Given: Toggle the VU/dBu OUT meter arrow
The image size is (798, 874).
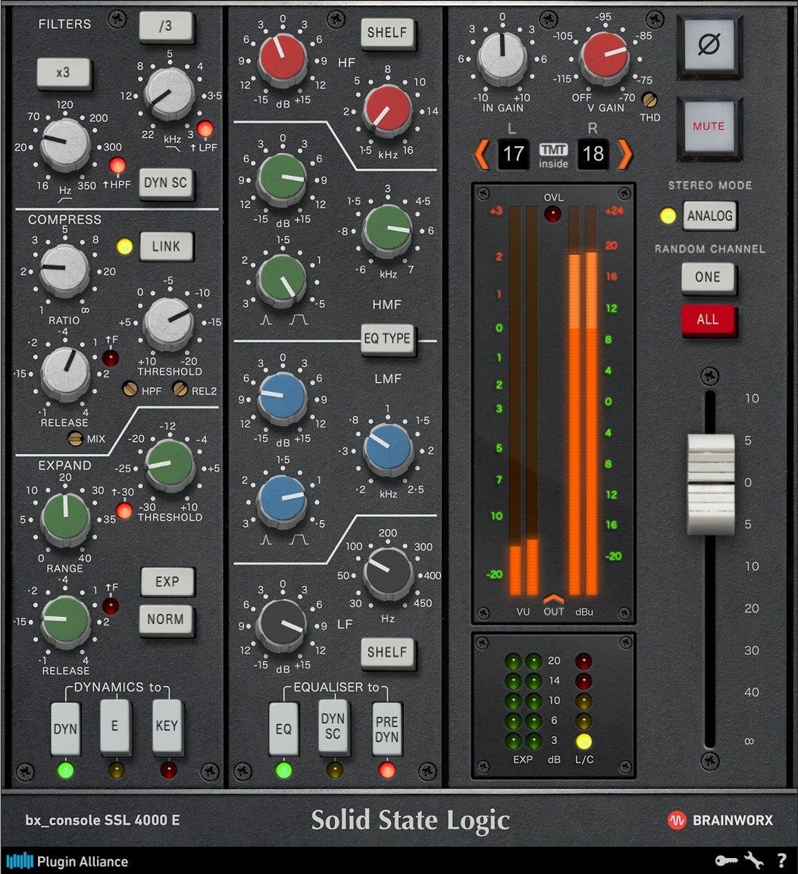Looking at the screenshot, I should pos(553,599).
